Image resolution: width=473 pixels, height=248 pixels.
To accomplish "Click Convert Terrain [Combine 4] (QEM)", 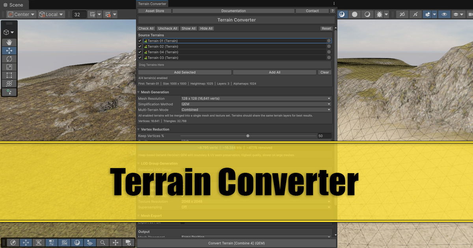I will (x=236, y=243).
